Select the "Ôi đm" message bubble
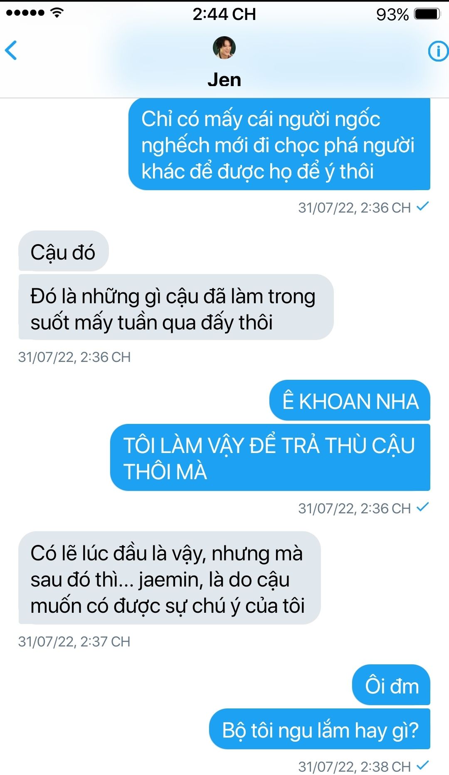The width and height of the screenshot is (449, 775). coord(391,685)
